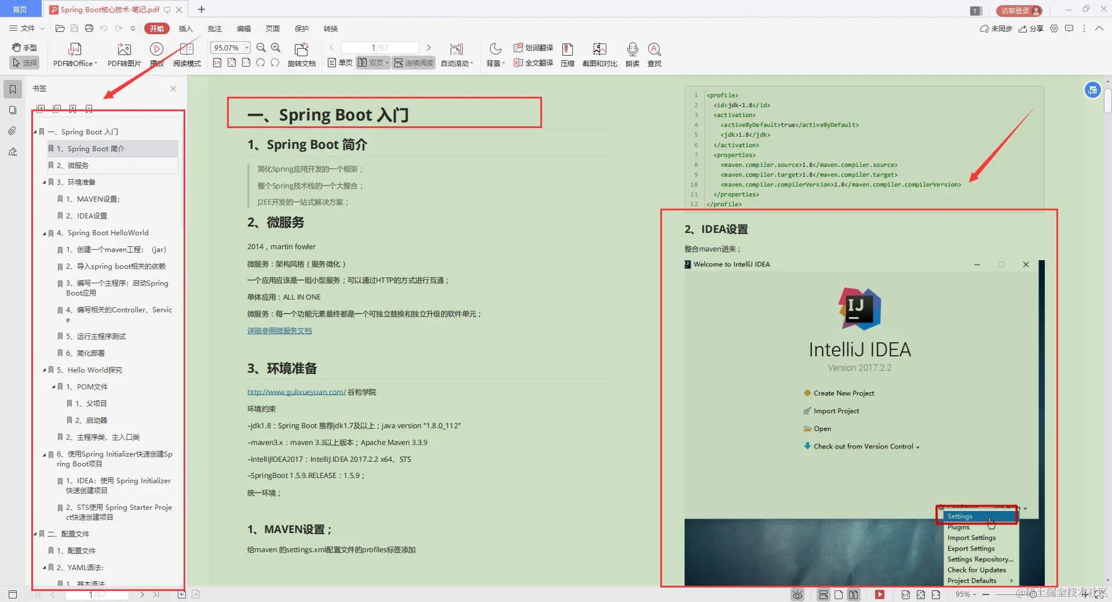
Task: Activate the select tool (选择)
Action: [x=24, y=63]
